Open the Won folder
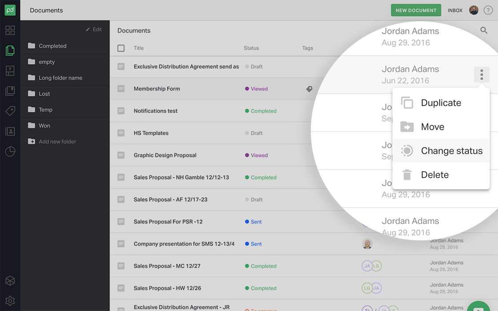 [65, 125]
